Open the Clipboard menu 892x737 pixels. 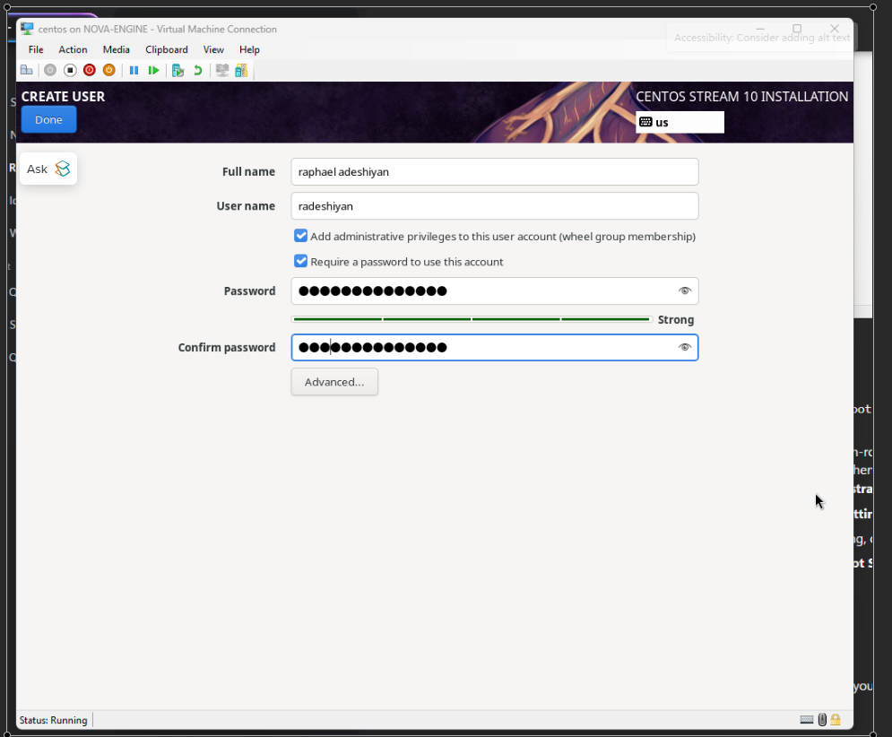coord(167,49)
